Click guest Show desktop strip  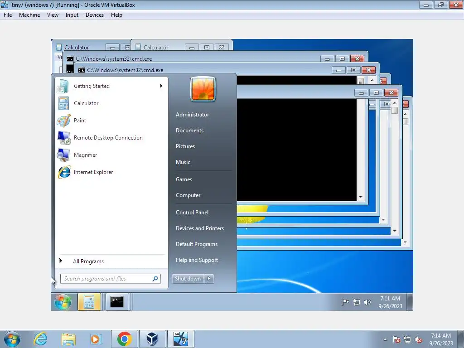(410, 302)
